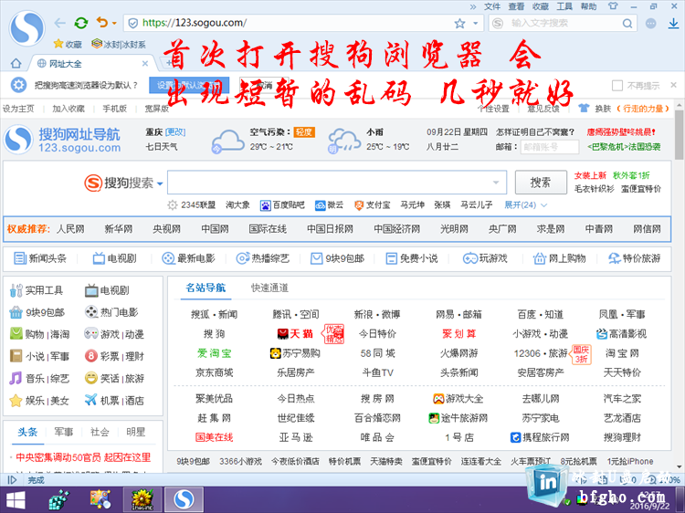Switch to 快速通道 tab

(269, 288)
